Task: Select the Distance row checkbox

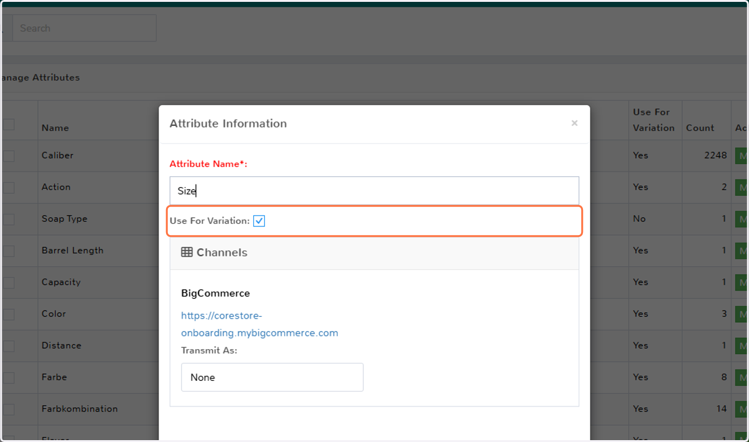Action: (8, 346)
